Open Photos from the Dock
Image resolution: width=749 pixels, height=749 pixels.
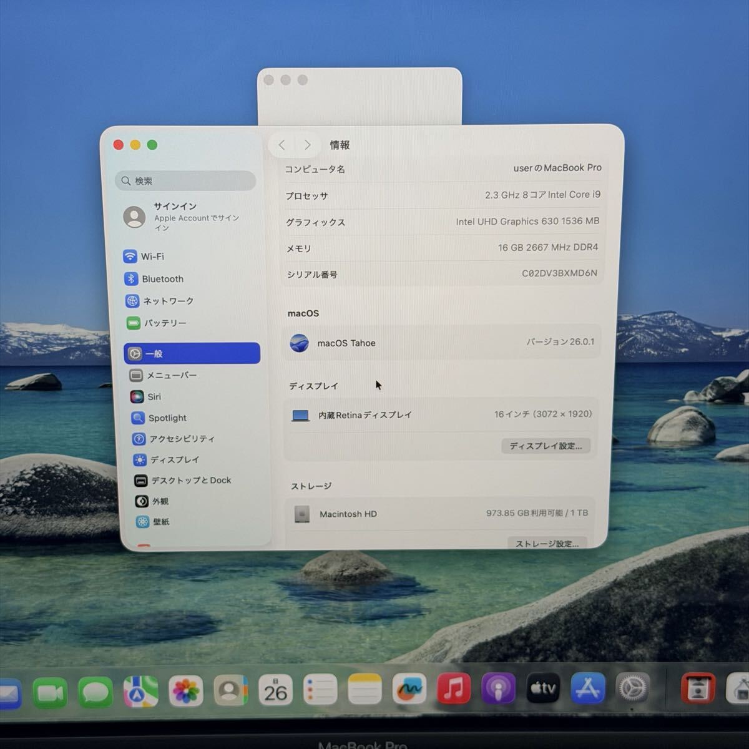point(185,692)
